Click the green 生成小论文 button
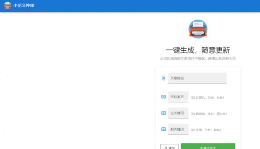260x149 pixels. (208, 146)
